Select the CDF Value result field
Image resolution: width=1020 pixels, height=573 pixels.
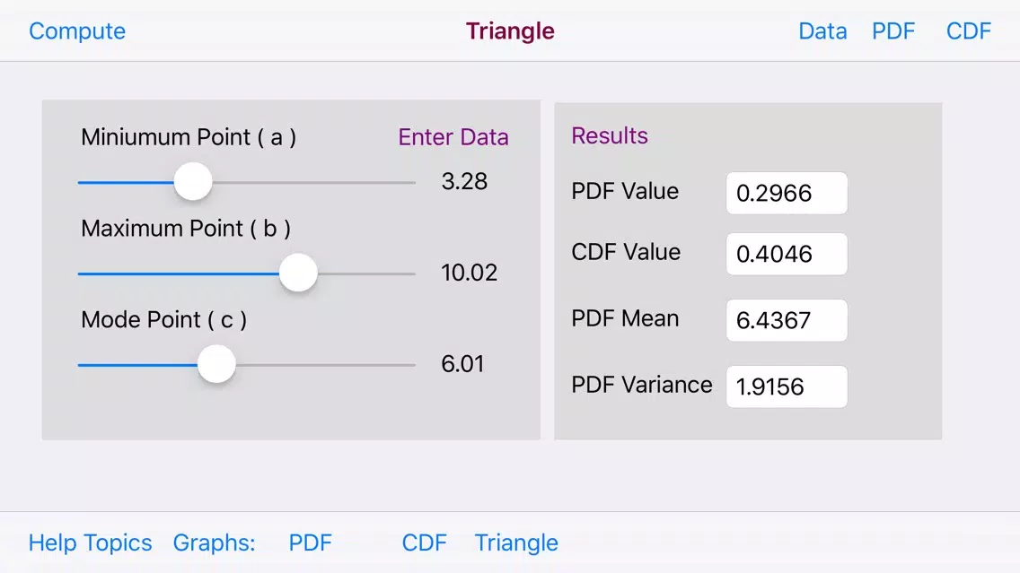click(787, 254)
